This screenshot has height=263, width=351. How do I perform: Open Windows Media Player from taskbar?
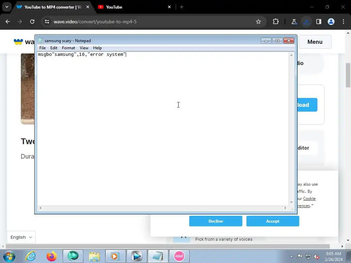tap(115, 256)
